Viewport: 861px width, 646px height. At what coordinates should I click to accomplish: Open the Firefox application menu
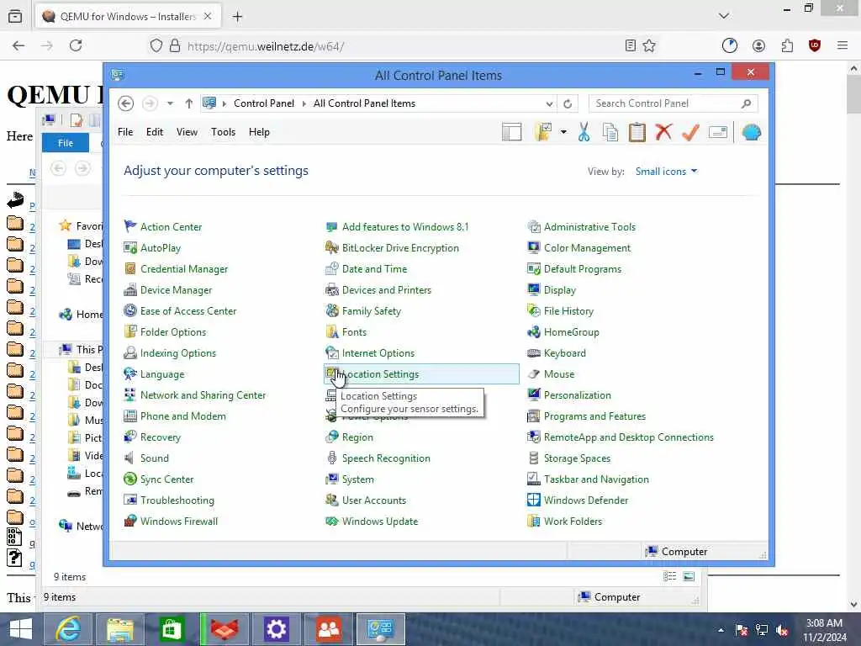[x=843, y=45]
